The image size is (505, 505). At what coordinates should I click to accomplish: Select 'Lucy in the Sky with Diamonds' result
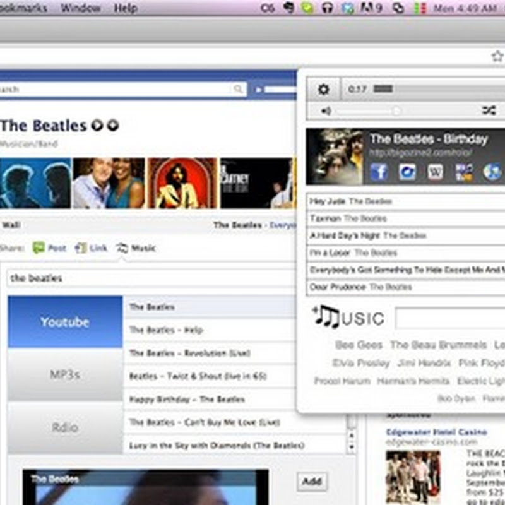pos(234,446)
